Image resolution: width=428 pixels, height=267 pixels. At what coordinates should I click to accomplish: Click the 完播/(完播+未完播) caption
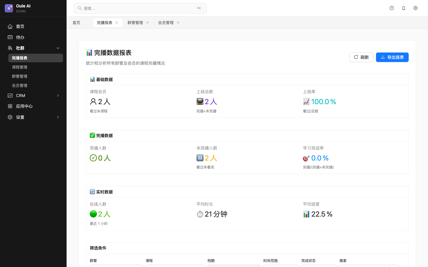318,167
